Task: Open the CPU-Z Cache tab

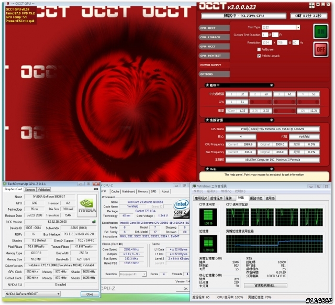Action: [115, 191]
